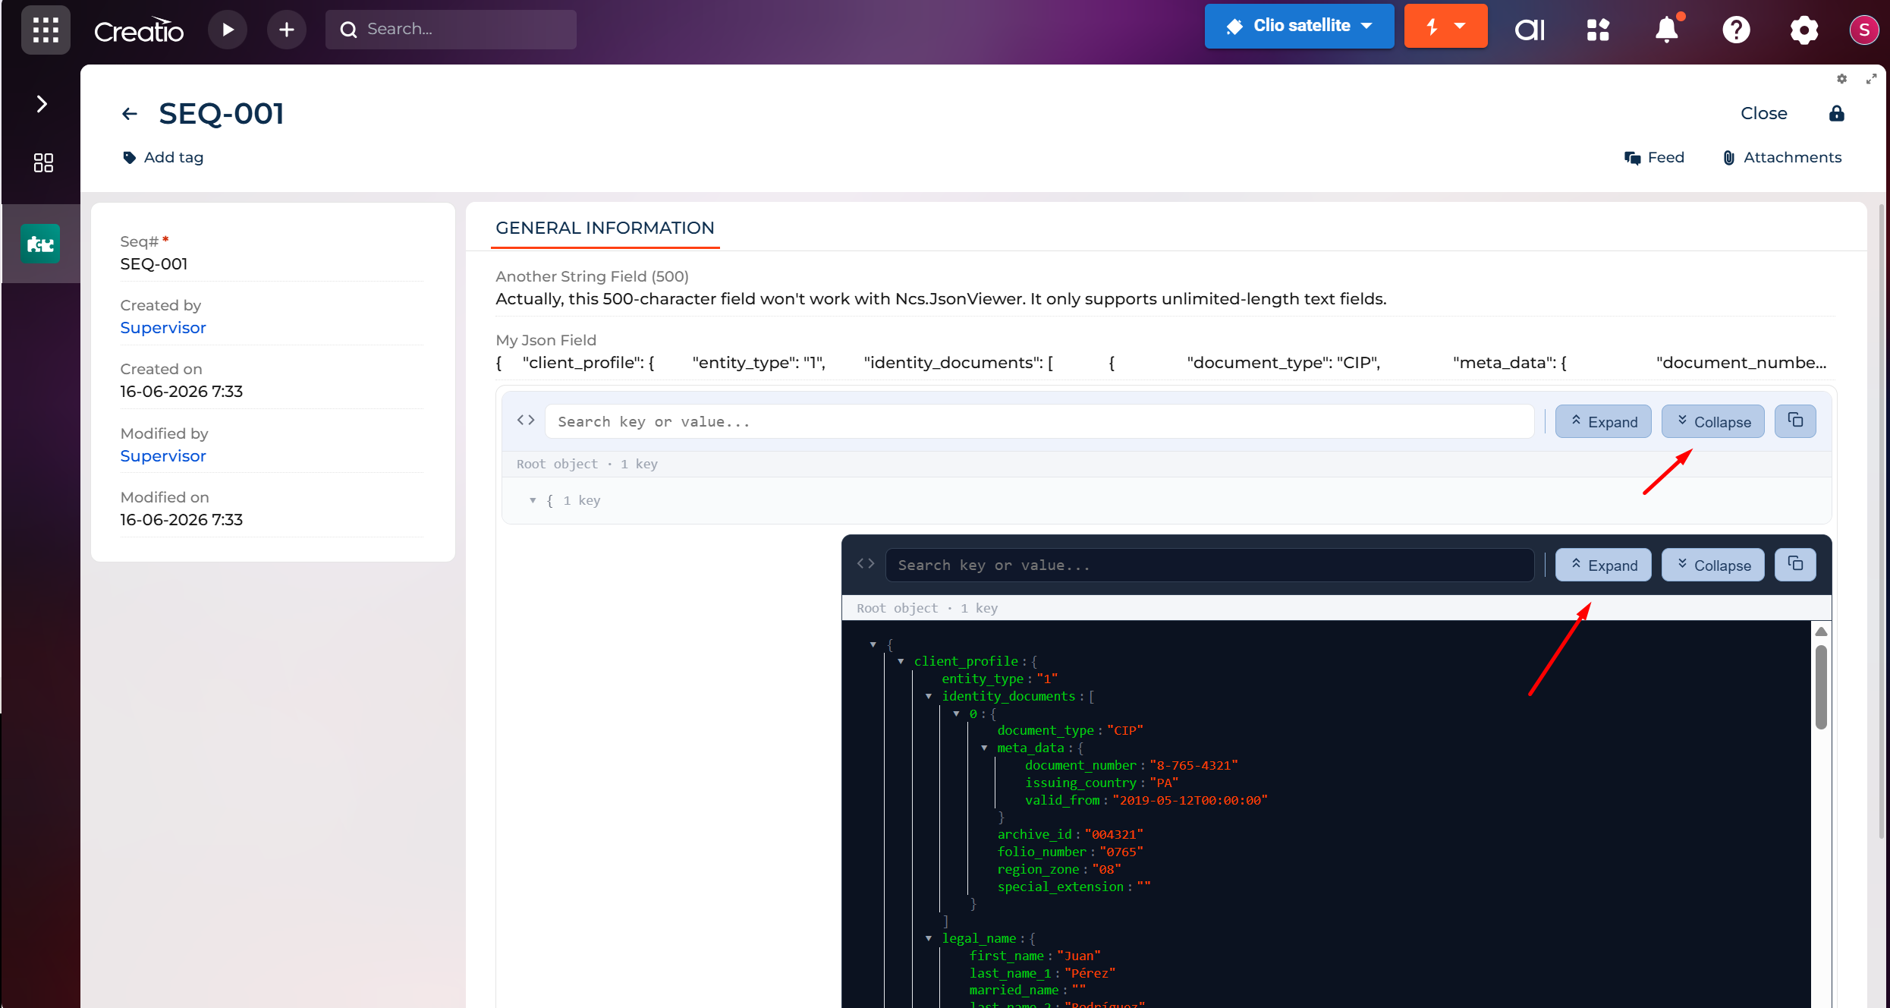Click the last_name_1 value "Pérez"
1890x1008 pixels.
(1090, 973)
